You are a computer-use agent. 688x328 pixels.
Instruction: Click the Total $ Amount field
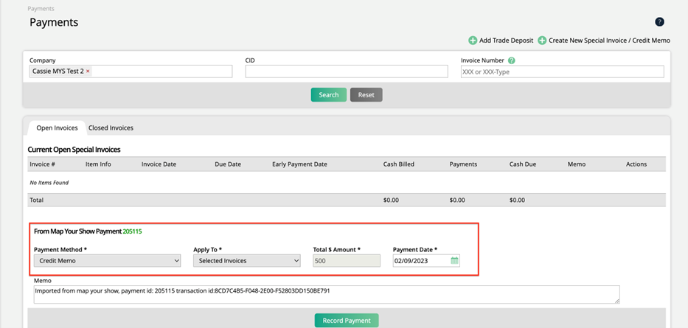click(x=347, y=261)
